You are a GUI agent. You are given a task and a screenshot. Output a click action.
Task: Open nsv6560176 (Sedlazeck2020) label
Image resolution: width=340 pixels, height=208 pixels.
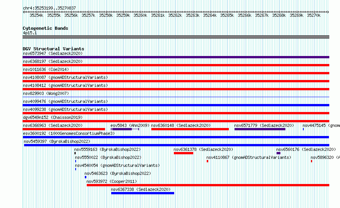coord(306,149)
